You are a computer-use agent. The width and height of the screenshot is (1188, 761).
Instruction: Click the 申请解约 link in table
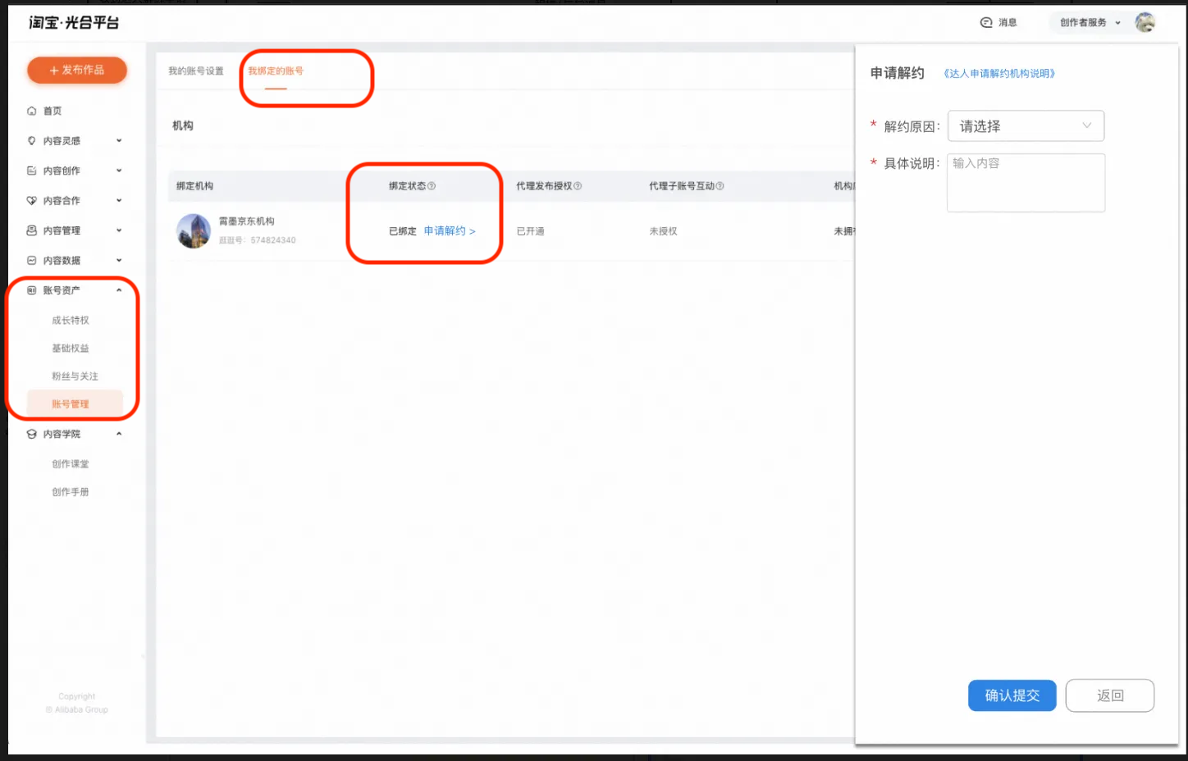(449, 231)
